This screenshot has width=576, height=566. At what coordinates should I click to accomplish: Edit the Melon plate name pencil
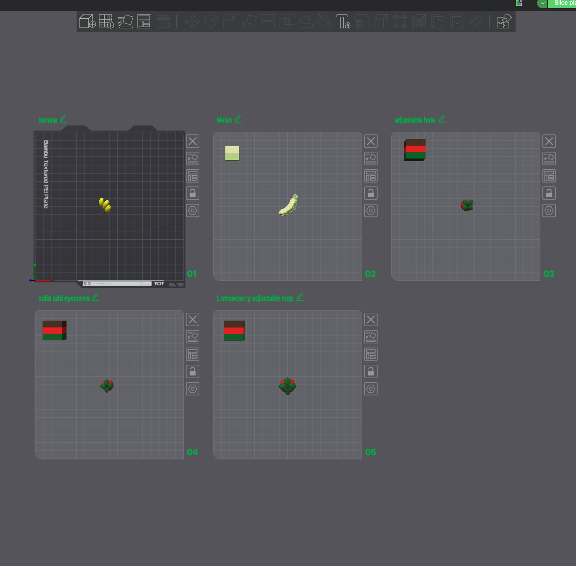click(238, 119)
